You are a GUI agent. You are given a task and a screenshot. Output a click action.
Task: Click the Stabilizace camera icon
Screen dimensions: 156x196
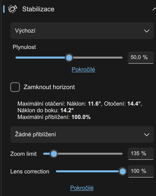[x=12, y=9]
